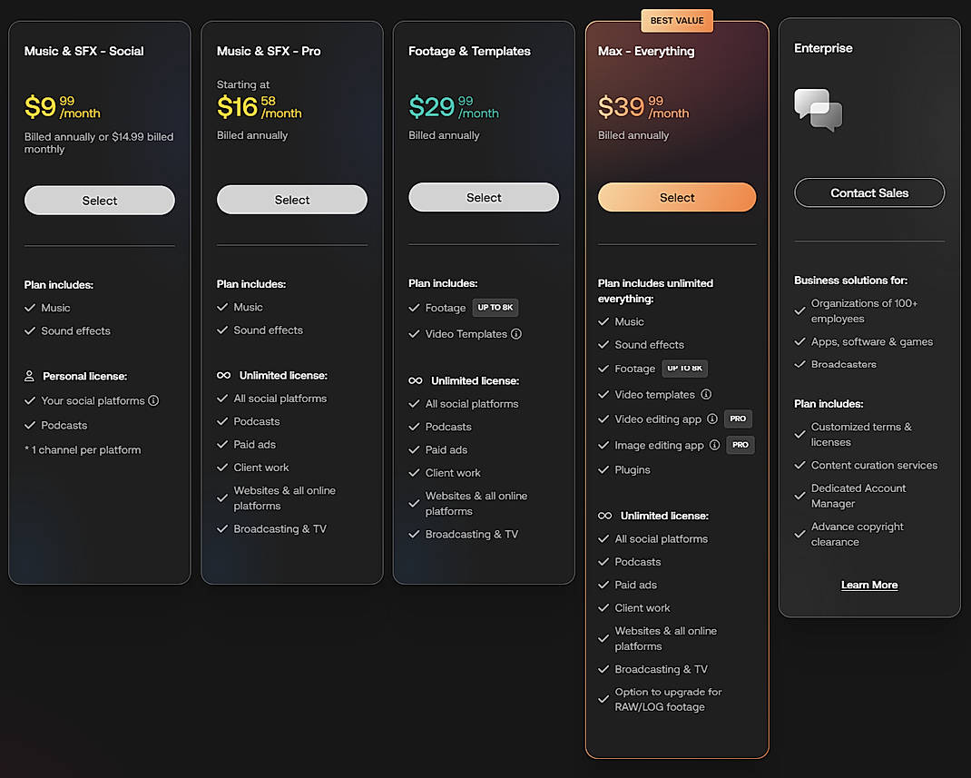The height and width of the screenshot is (778, 971).
Task: Open the Learn More link
Action: 868,585
